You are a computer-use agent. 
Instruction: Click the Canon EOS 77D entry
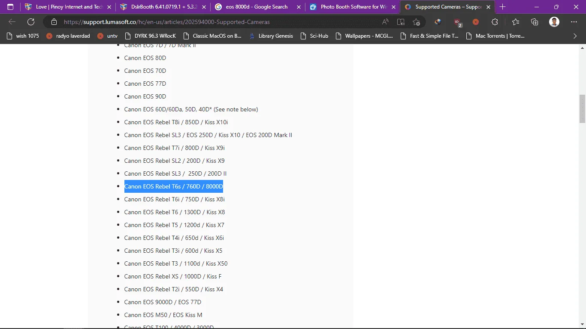coord(145,84)
